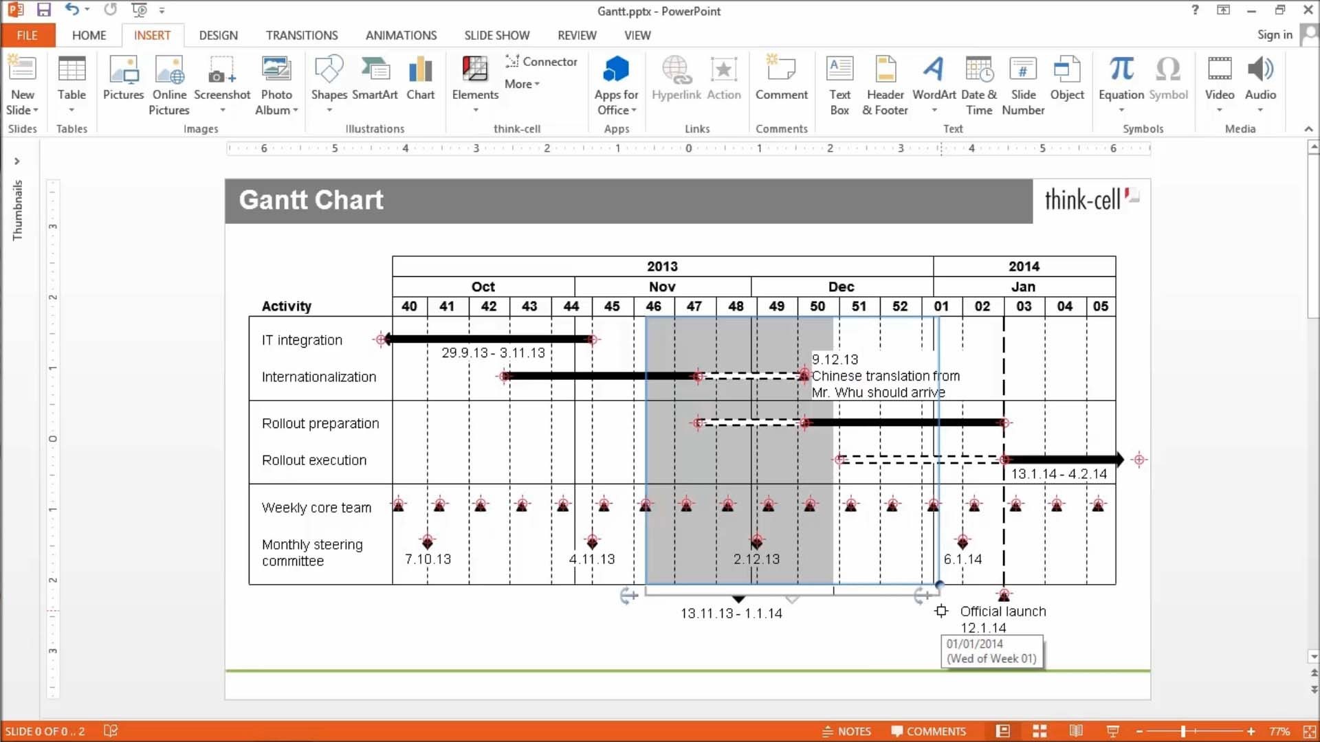Insert an Object
Viewport: 1320px width, 742px height.
(x=1067, y=78)
